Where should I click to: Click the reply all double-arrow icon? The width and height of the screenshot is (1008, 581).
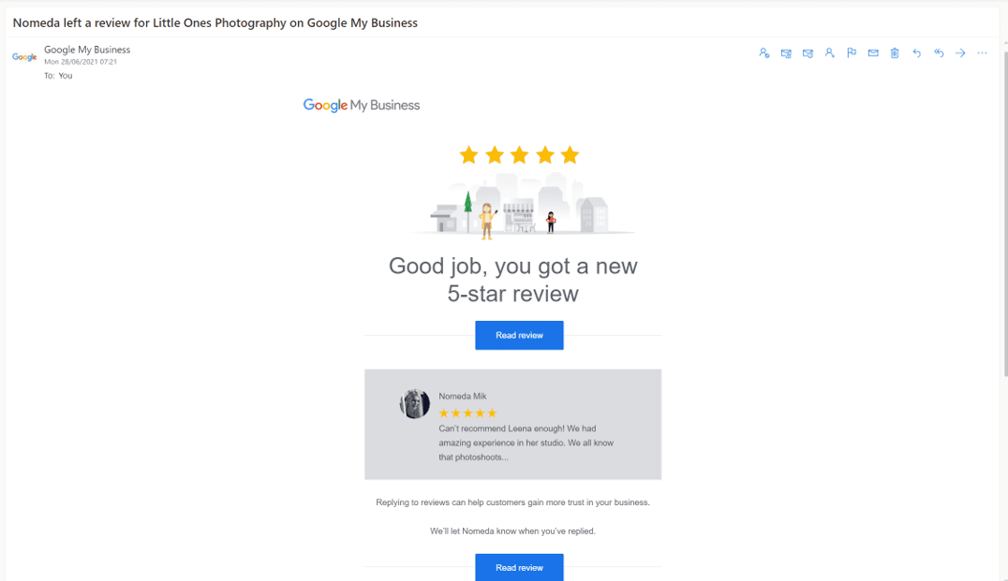tap(939, 53)
